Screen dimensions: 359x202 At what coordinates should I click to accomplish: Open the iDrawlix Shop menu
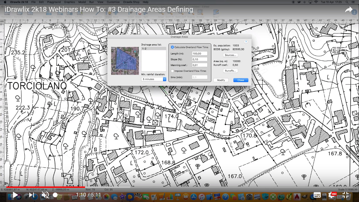(x=131, y=2)
